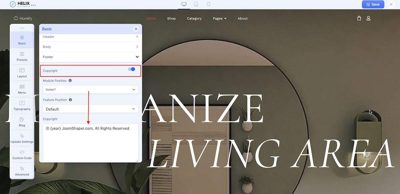The height and width of the screenshot is (194, 400).
Task: Click the Basic panel title
Action: click(47, 29)
